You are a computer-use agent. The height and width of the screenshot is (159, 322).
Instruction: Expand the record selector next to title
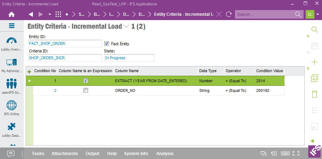point(126,27)
